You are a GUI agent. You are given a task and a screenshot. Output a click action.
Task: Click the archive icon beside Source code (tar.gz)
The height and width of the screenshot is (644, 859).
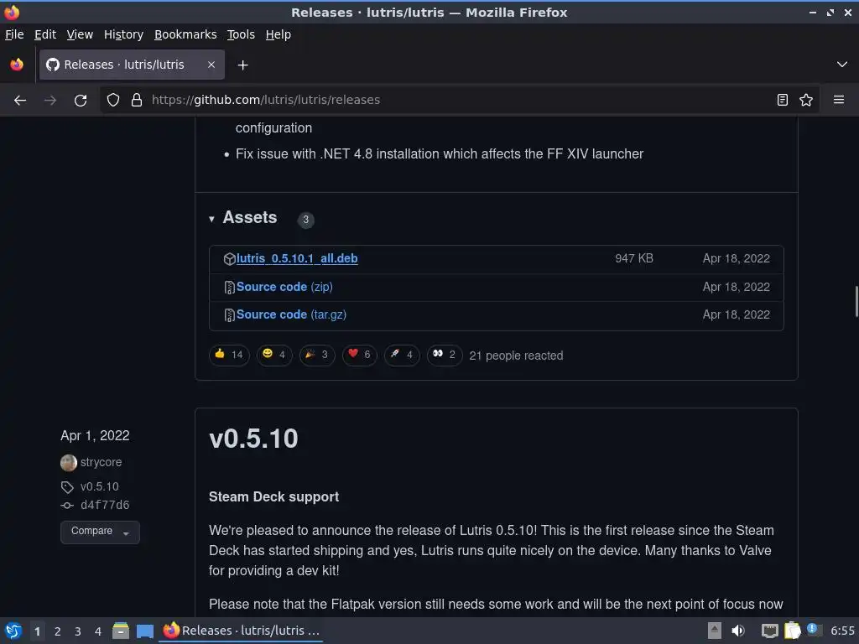[x=230, y=315]
